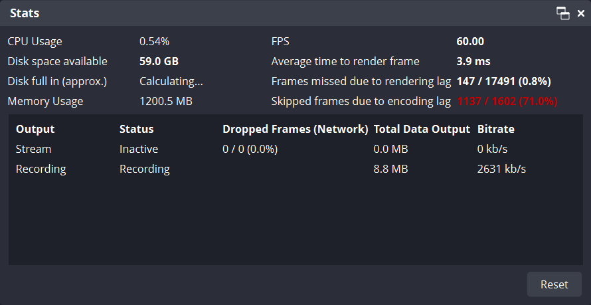This screenshot has width=591, height=305.
Task: Click the Stream Inactive status cell
Action: click(139, 149)
